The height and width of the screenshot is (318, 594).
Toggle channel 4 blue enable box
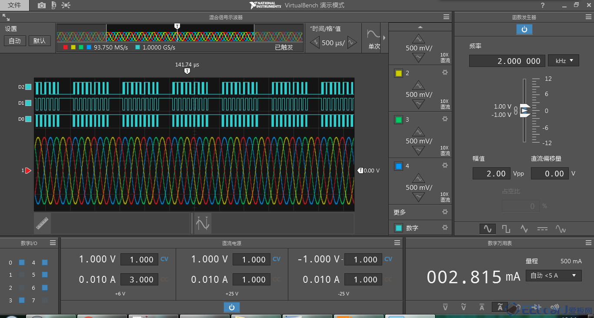tap(399, 166)
